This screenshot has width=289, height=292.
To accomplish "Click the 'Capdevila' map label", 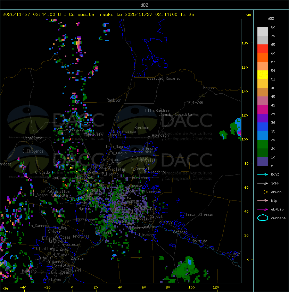I will 93,135.
